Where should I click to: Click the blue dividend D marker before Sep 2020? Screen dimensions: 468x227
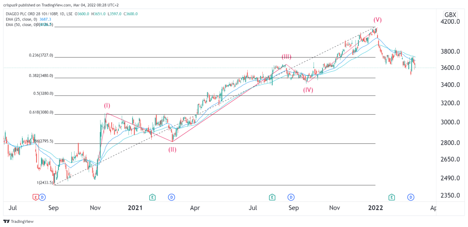click(43, 197)
